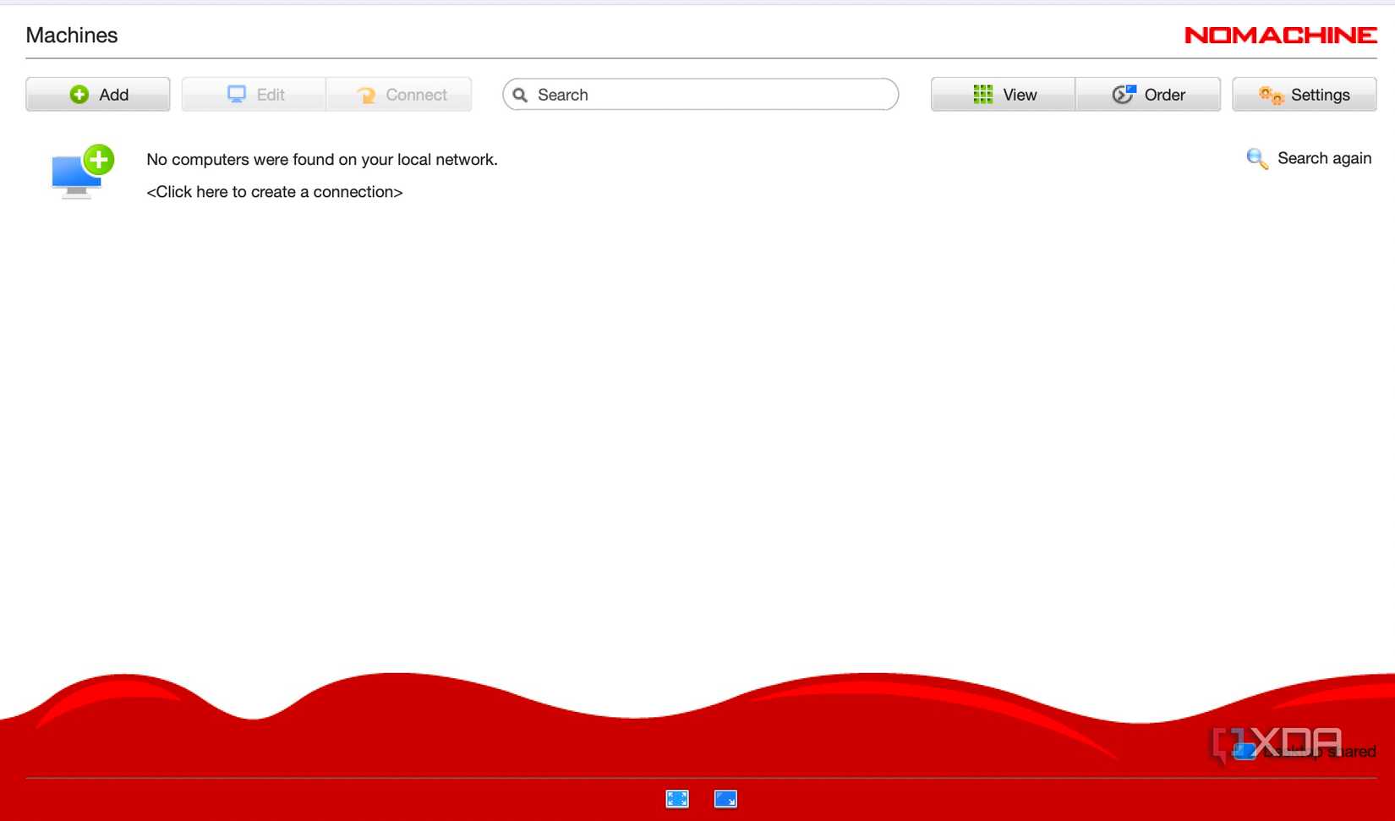
Task: Open the Order options button
Action: pyautogui.click(x=1148, y=95)
